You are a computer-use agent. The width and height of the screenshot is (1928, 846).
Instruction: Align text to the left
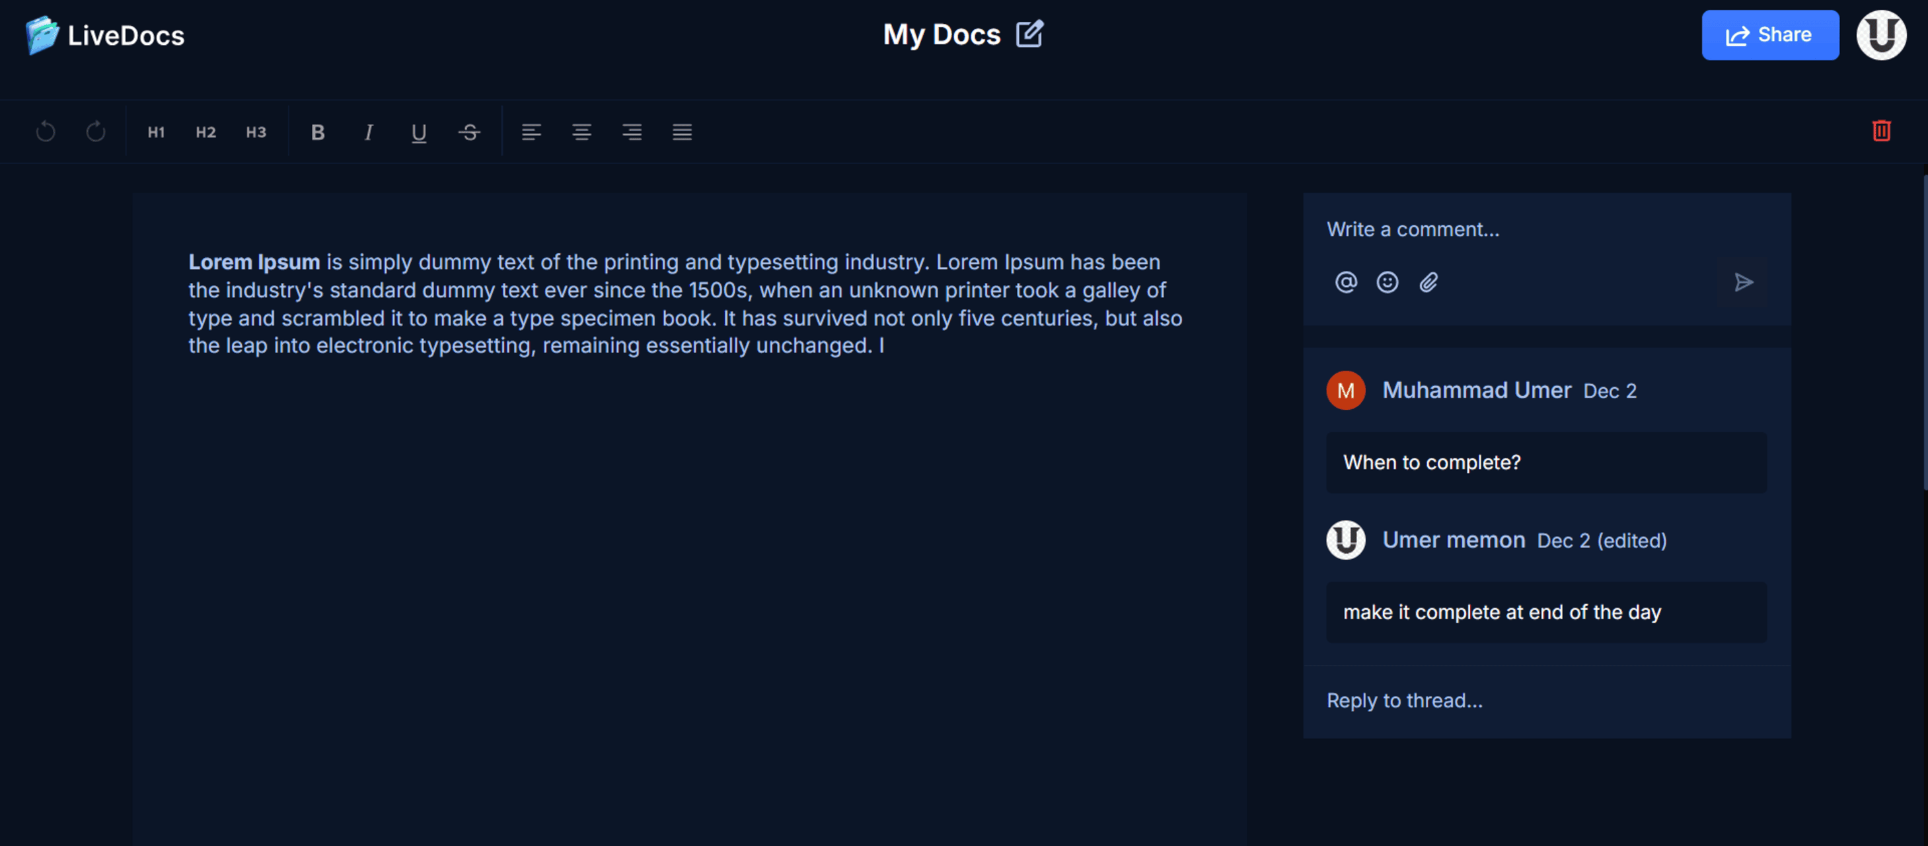[531, 132]
